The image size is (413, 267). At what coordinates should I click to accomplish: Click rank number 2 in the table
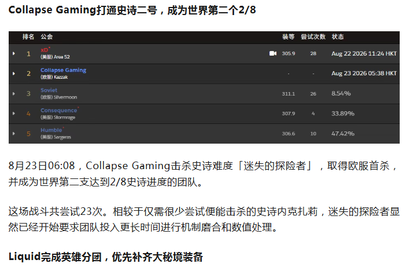pyautogui.click(x=28, y=74)
